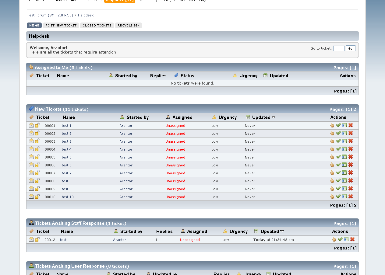This screenshot has height=275, width=385.
Task: Open the Post New Ticket tab
Action: 61,26
